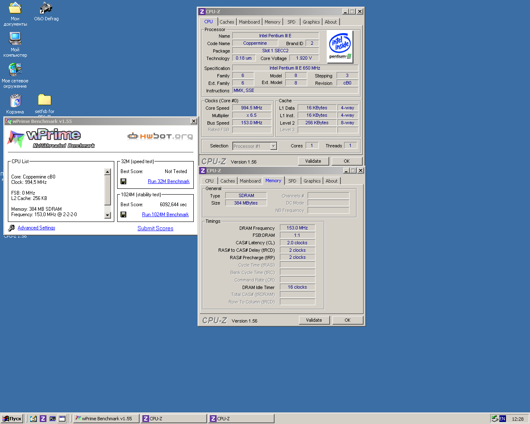This screenshot has height=424, width=530.
Task: Switch to Caches tab in upper CPU-Z window
Action: [226, 22]
